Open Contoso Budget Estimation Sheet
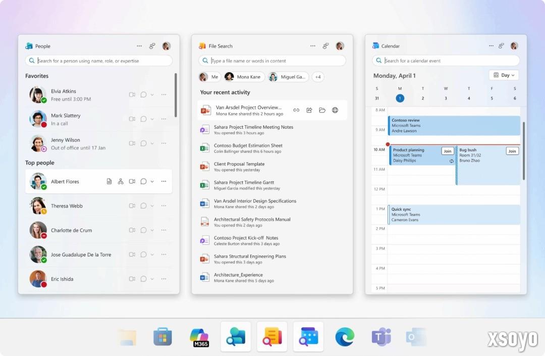 click(272, 148)
